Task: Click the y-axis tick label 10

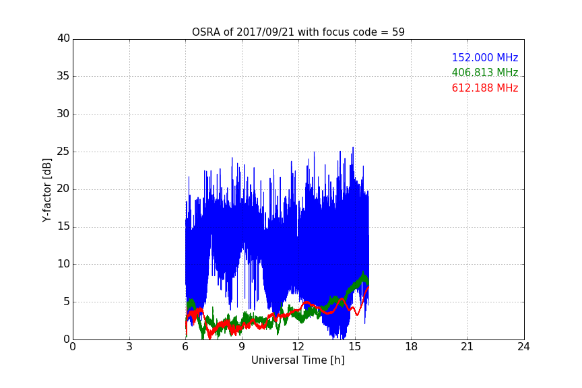Action: 63,264
